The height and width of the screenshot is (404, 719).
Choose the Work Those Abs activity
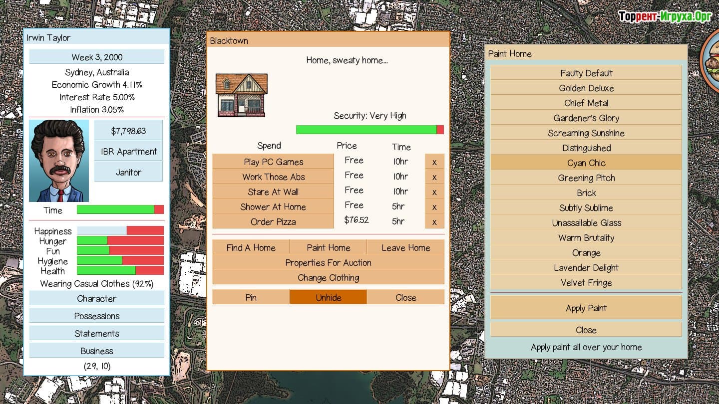pos(273,177)
